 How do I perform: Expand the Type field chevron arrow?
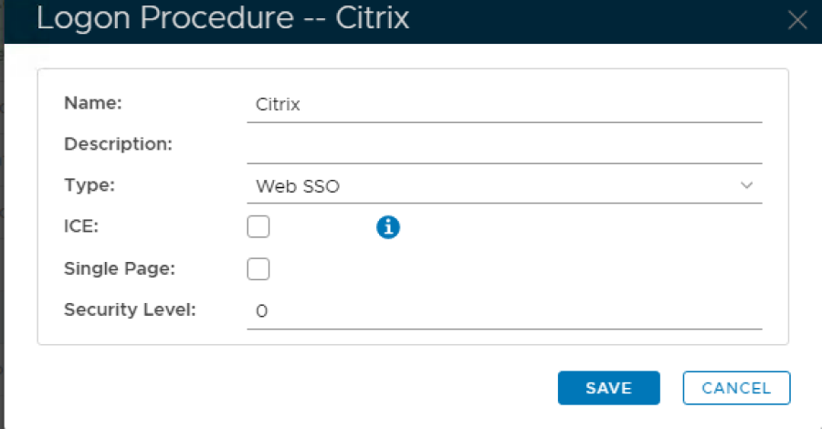pyautogui.click(x=746, y=185)
